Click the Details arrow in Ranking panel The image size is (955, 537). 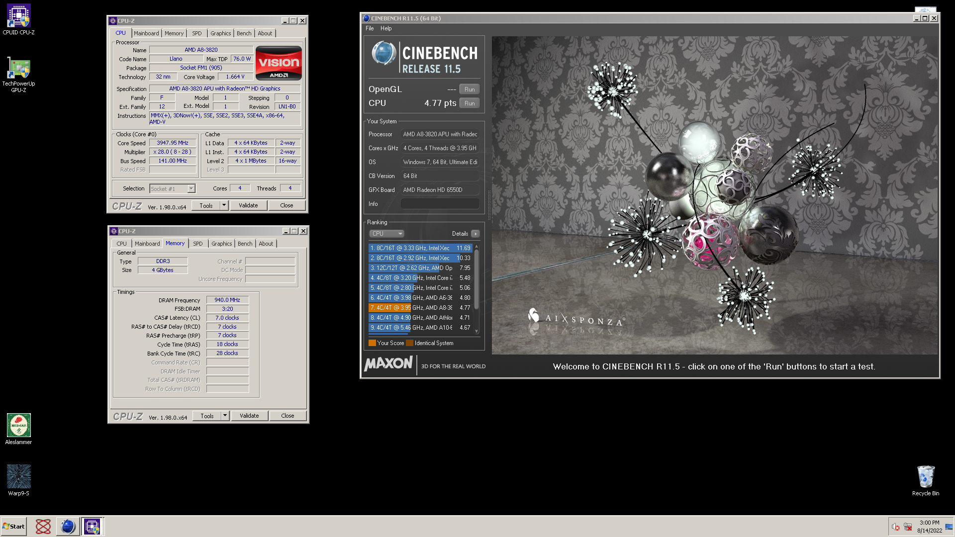point(476,234)
